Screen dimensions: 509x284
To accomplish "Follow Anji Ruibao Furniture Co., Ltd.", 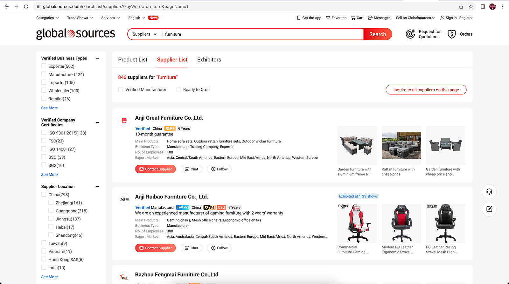I will pyautogui.click(x=219, y=248).
